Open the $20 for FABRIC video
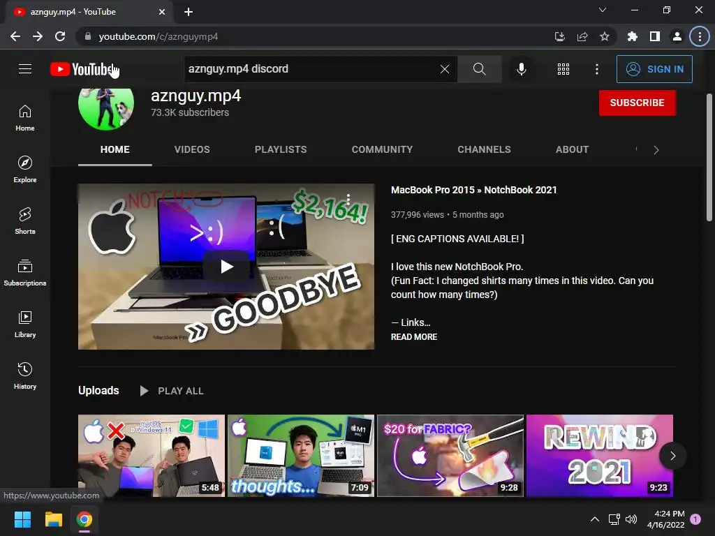715x536 pixels. click(450, 455)
